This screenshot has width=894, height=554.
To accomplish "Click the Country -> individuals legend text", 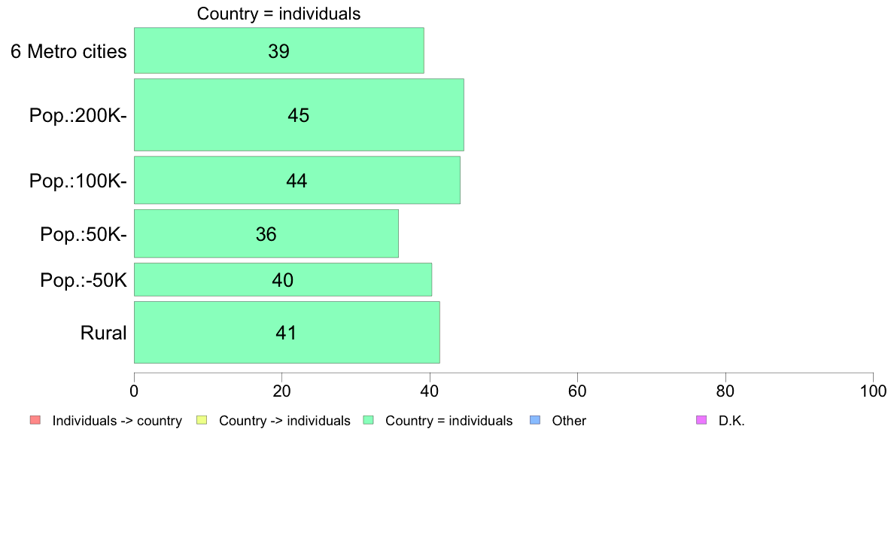I will pyautogui.click(x=284, y=421).
